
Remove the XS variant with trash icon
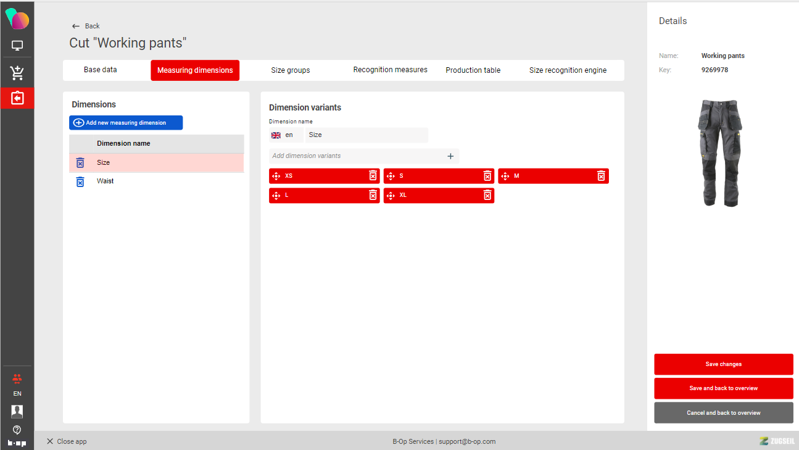(373, 176)
